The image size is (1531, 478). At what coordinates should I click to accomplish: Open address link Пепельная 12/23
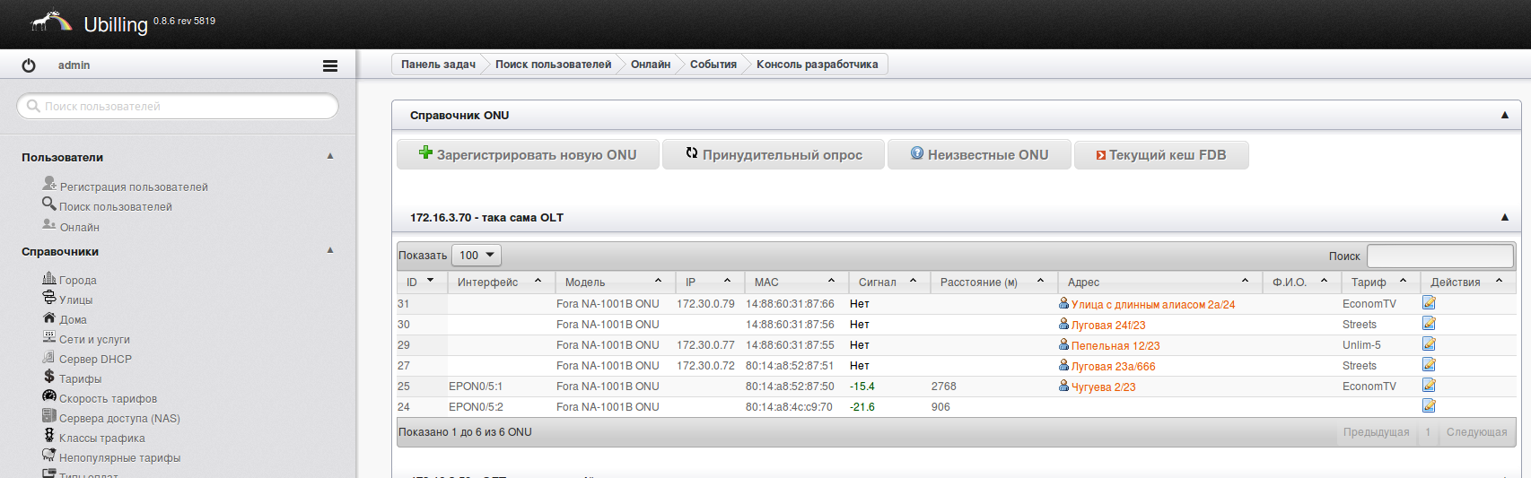coord(1115,345)
